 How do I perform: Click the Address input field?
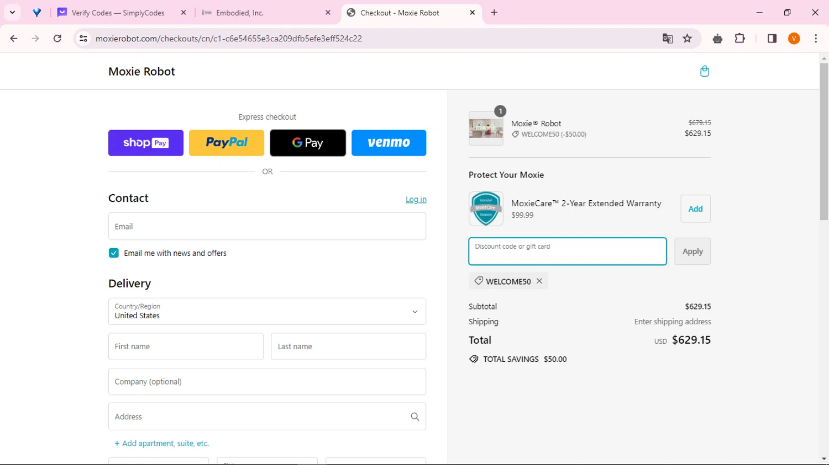(x=267, y=416)
